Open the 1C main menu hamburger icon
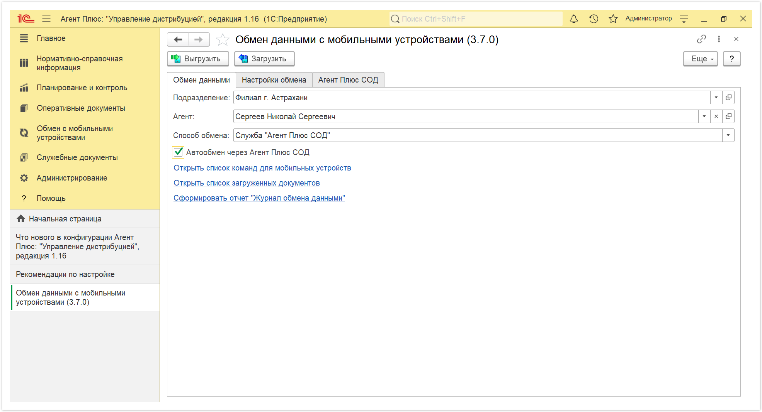 click(x=46, y=19)
